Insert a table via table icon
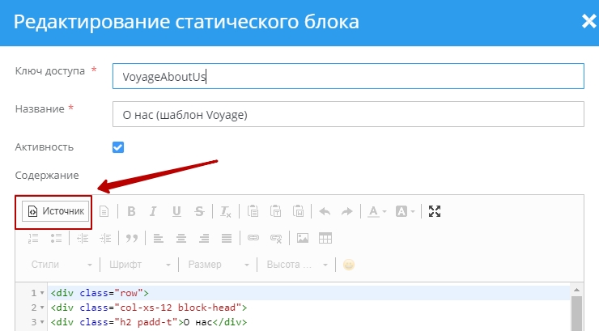The height and width of the screenshot is (331, 599). click(x=325, y=238)
